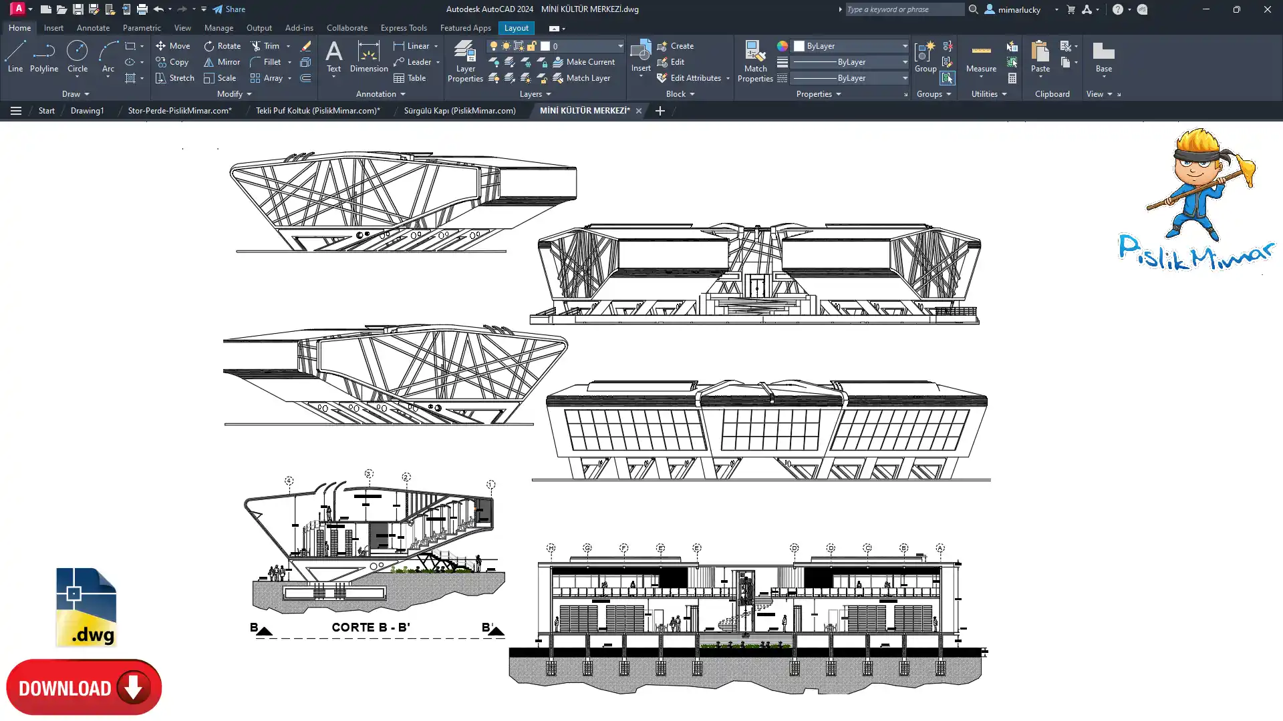This screenshot has width=1283, height=721.
Task: Click the Share button
Action: [x=229, y=9]
